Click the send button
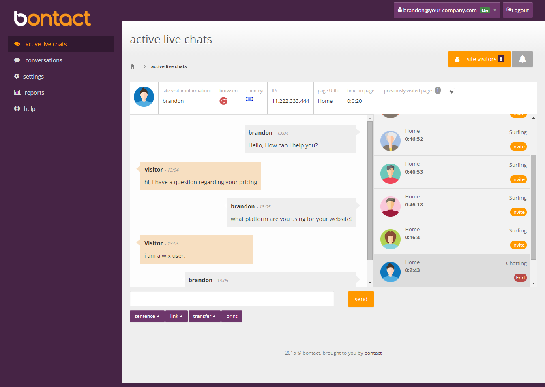545x387 pixels. [x=361, y=299]
